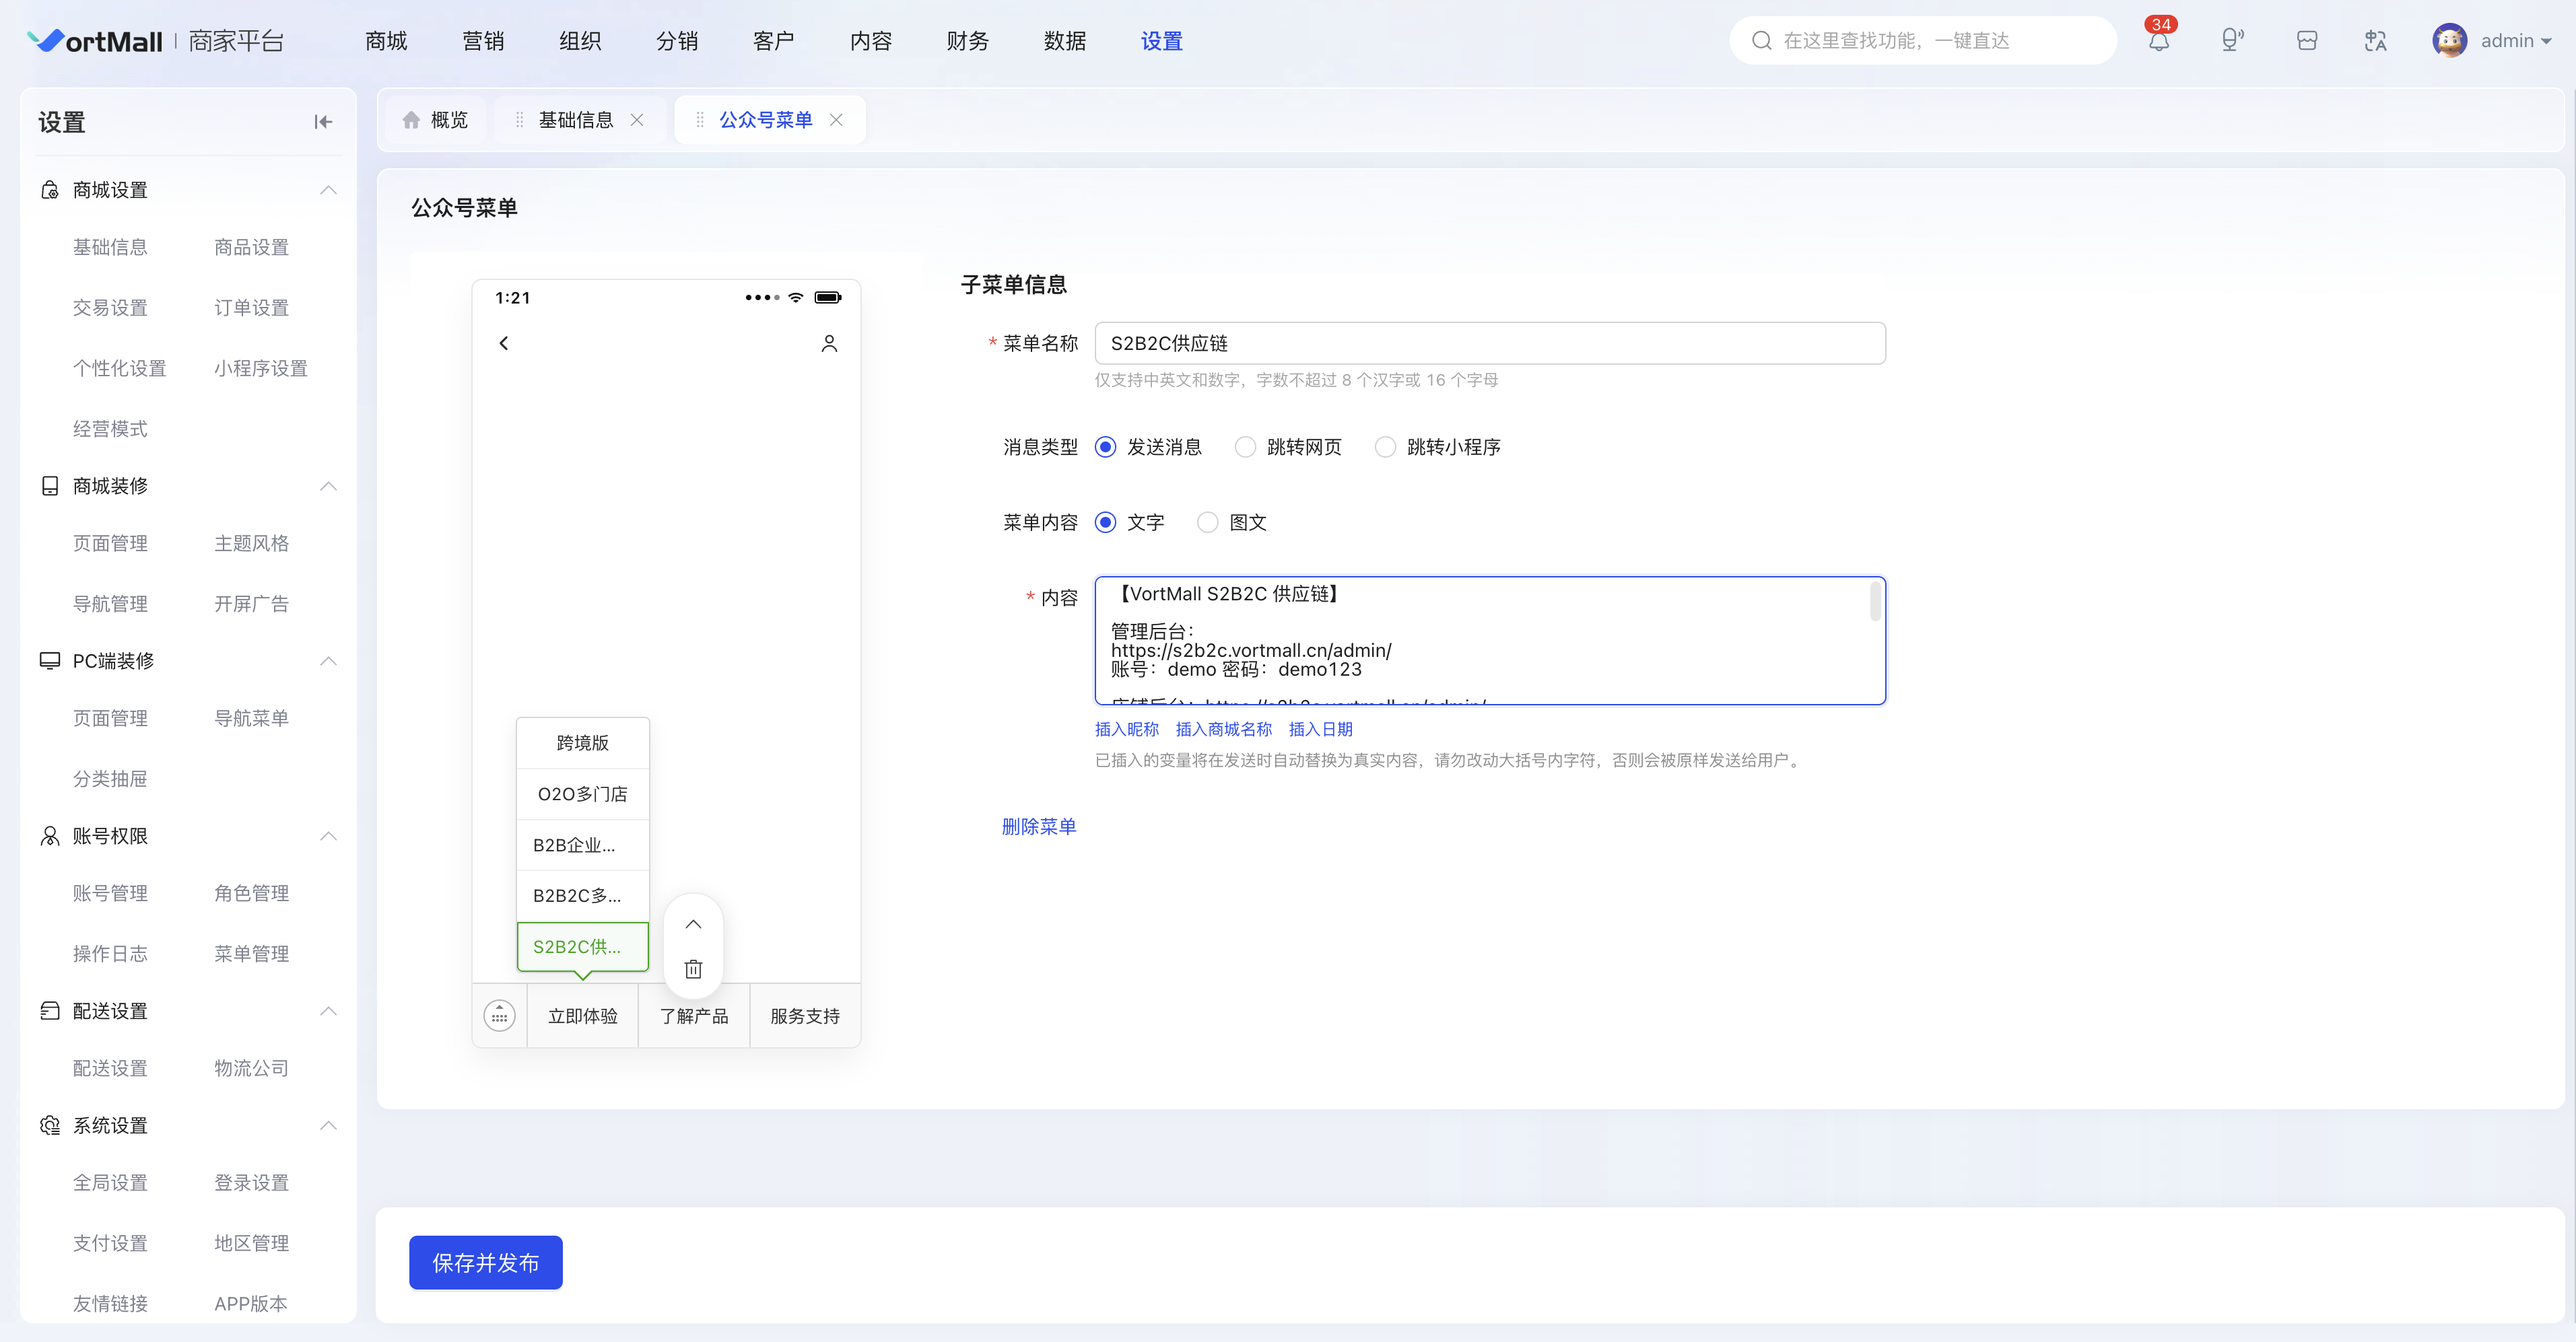
Task: Click 插入昵称 link
Action: pyautogui.click(x=1127, y=730)
